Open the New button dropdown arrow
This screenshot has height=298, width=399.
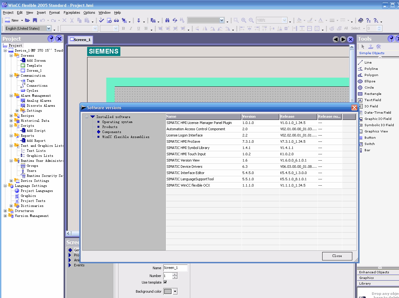click(22, 21)
